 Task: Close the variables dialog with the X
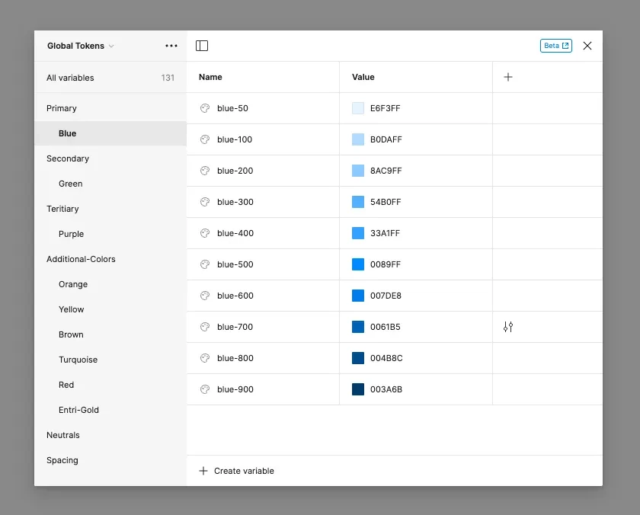tap(587, 46)
